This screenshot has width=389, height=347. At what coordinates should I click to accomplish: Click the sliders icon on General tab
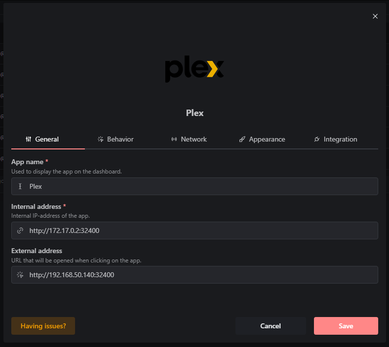(28, 139)
